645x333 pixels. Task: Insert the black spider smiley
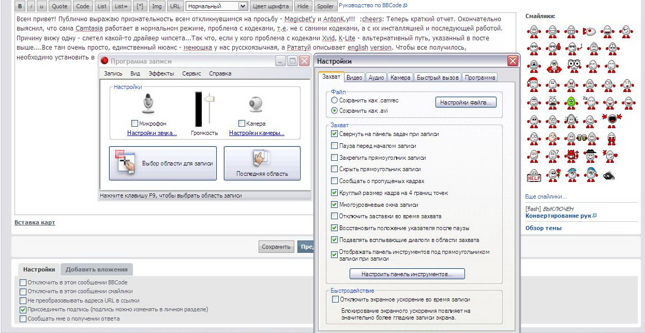pyautogui.click(x=608, y=175)
